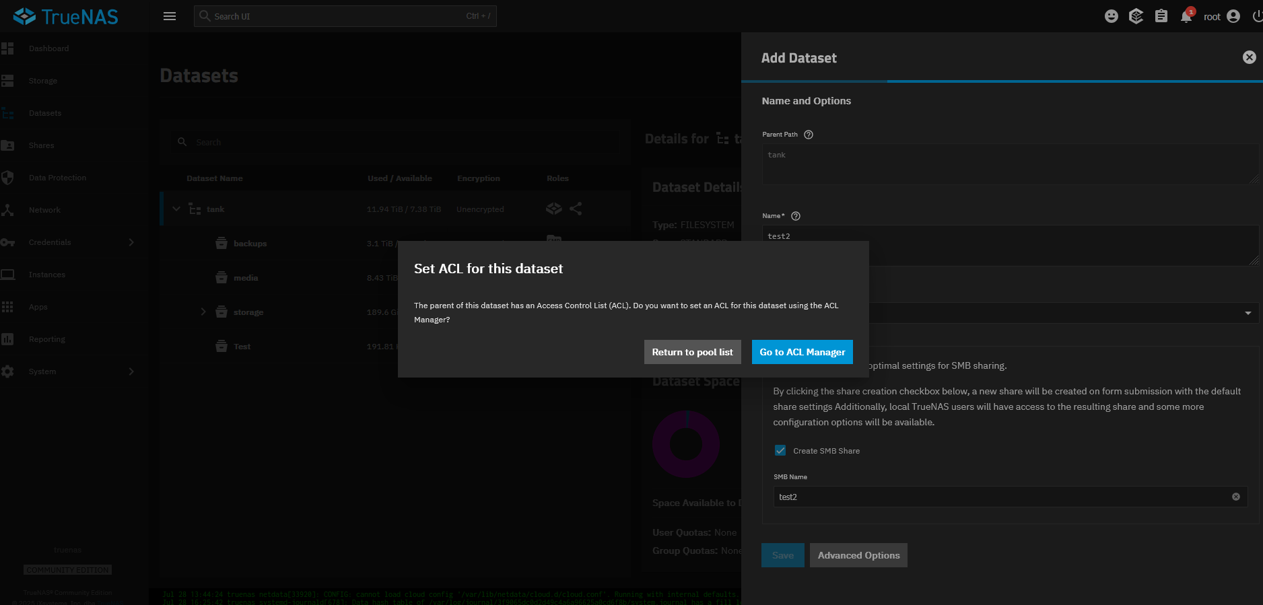
Task: Click the TrueCommand status icon
Action: [x=1136, y=17]
